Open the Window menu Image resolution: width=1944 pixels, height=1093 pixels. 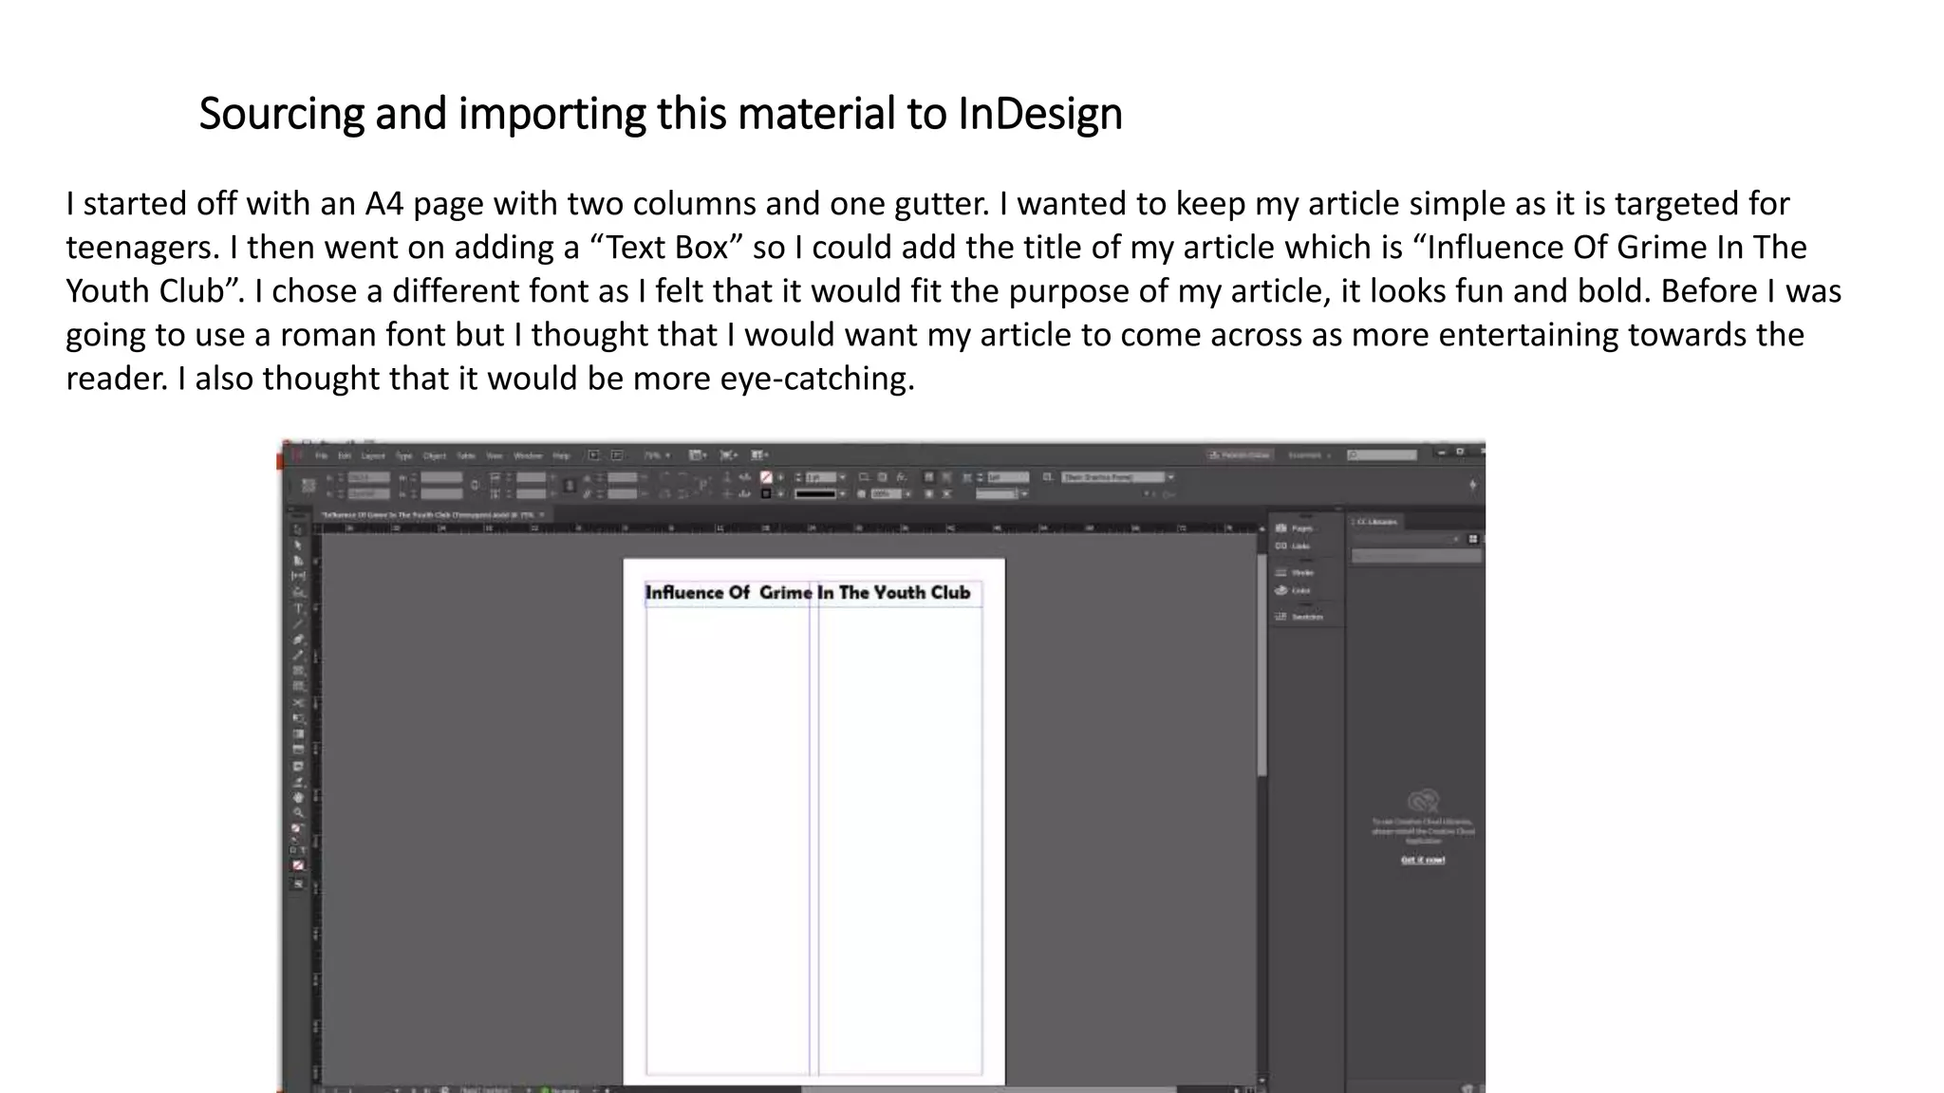[x=528, y=455]
